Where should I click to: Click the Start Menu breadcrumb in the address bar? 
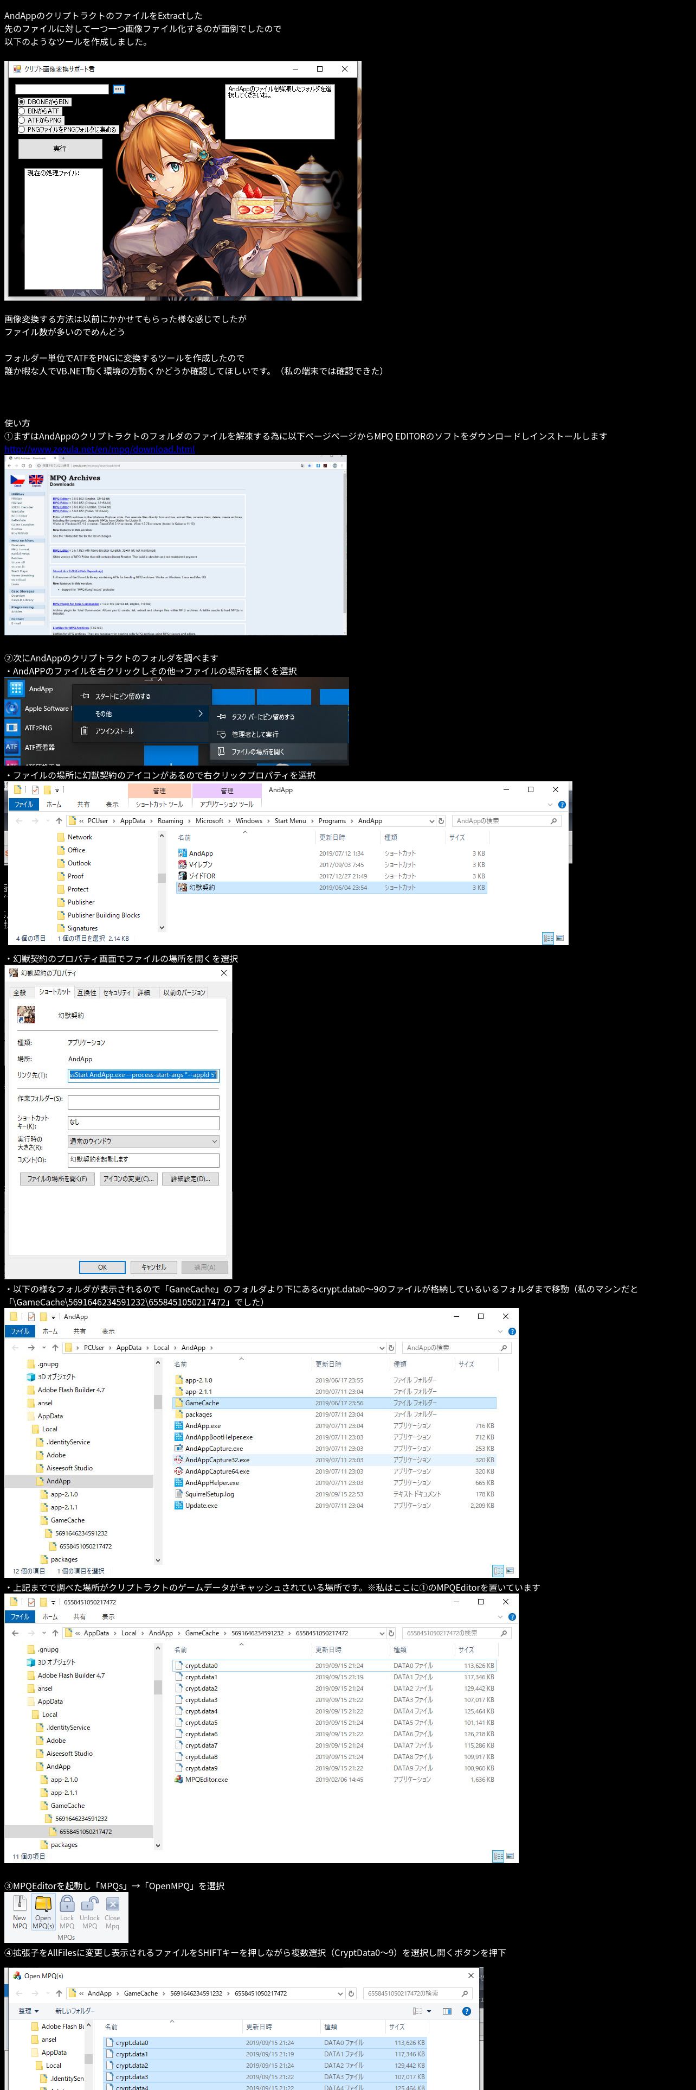point(290,820)
